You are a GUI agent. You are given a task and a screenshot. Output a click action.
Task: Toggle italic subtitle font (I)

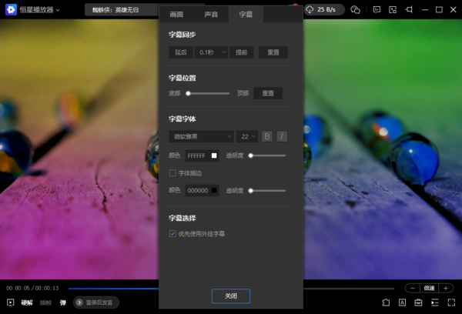[x=282, y=136]
